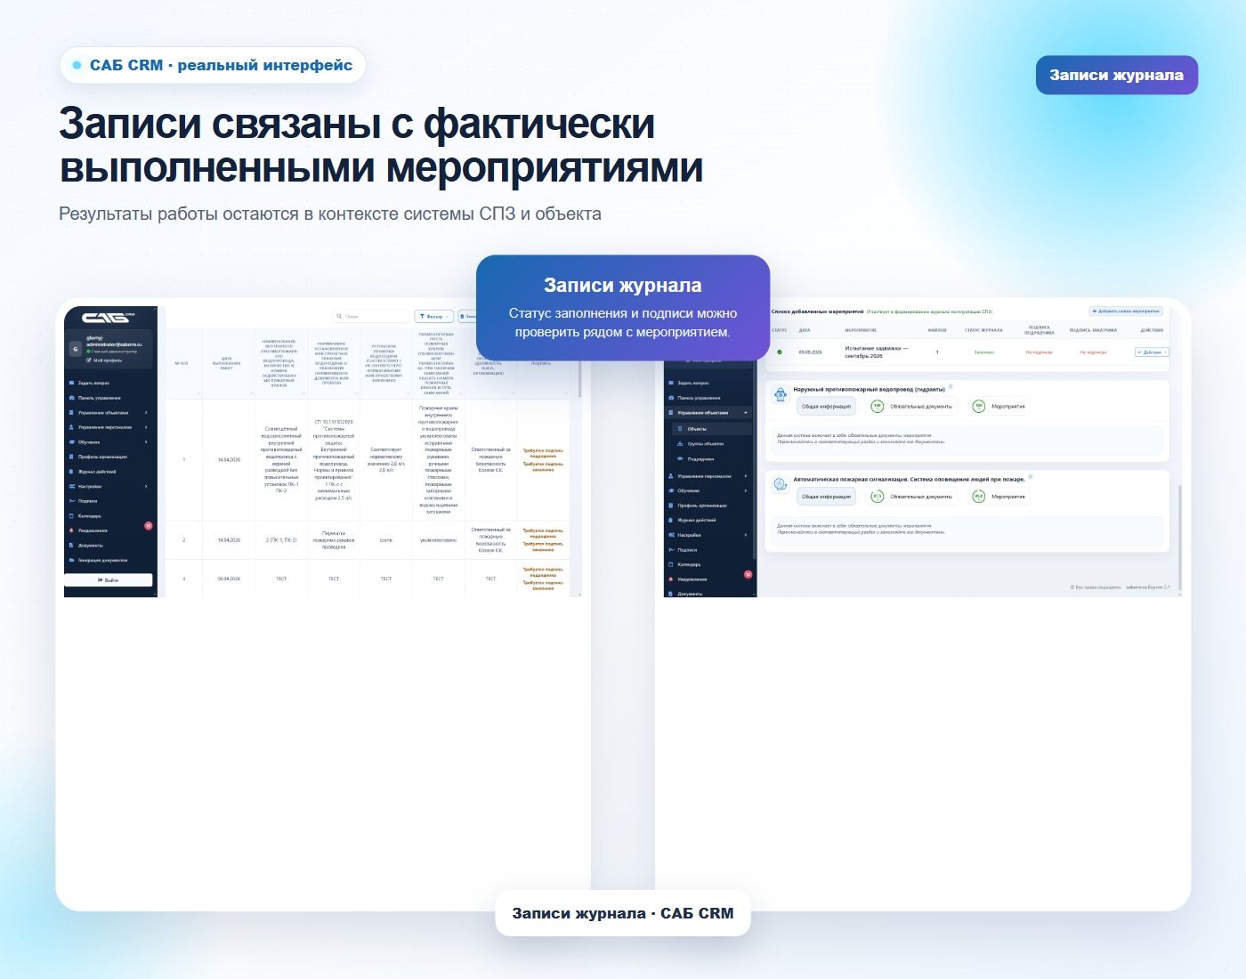Viewport: 1246px width, 979px height.
Task: Click 'Генерация документов' folder icon in left screenshot
Action: (x=72, y=561)
